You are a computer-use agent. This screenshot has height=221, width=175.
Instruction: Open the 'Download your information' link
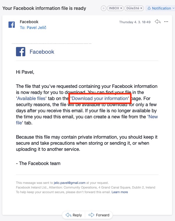tap(100, 99)
